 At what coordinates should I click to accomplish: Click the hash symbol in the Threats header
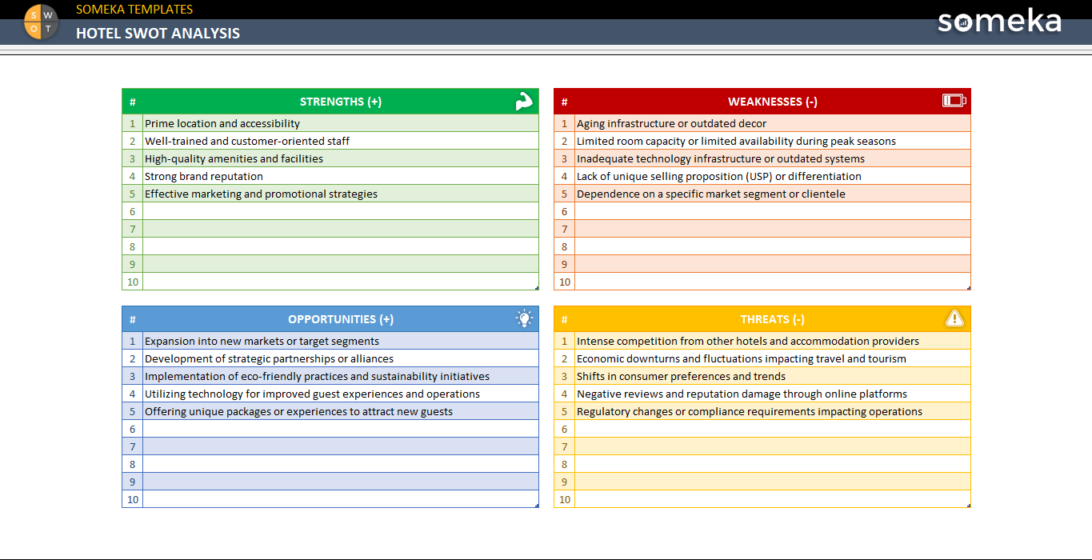(564, 318)
